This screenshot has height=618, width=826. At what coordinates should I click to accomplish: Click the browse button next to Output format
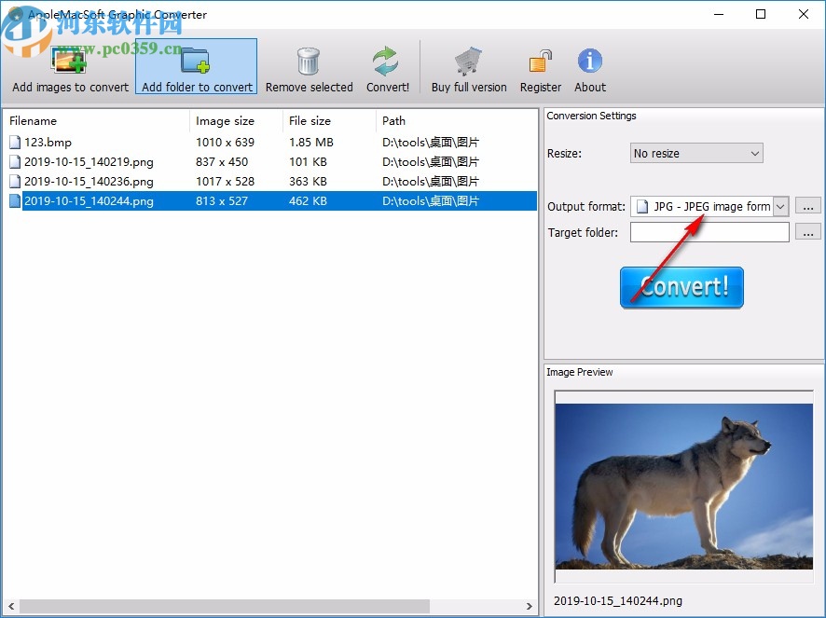click(807, 206)
